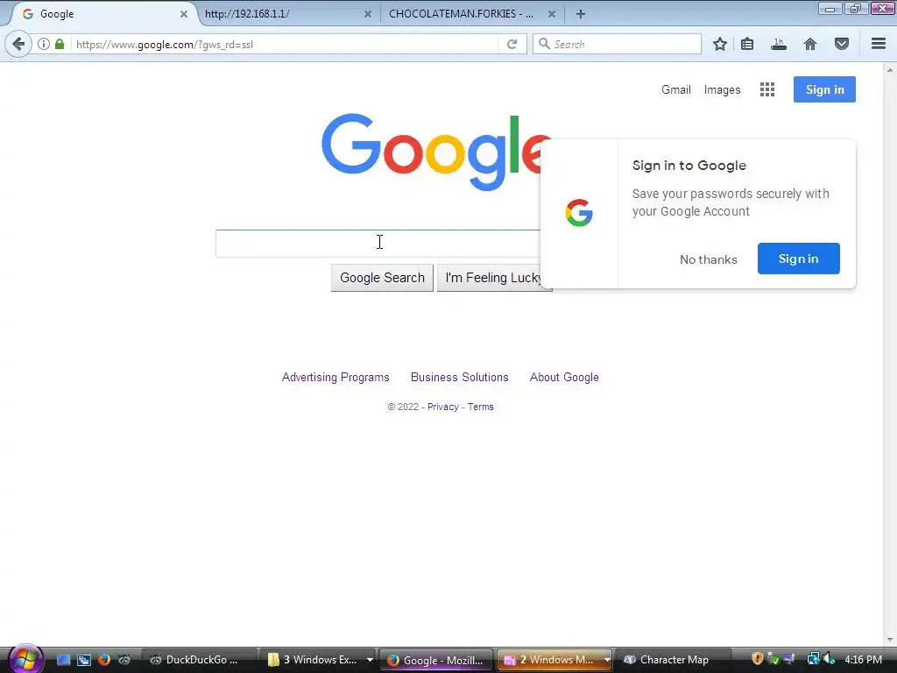Viewport: 897px width, 673px height.
Task: Open the Privacy link
Action: point(442,407)
